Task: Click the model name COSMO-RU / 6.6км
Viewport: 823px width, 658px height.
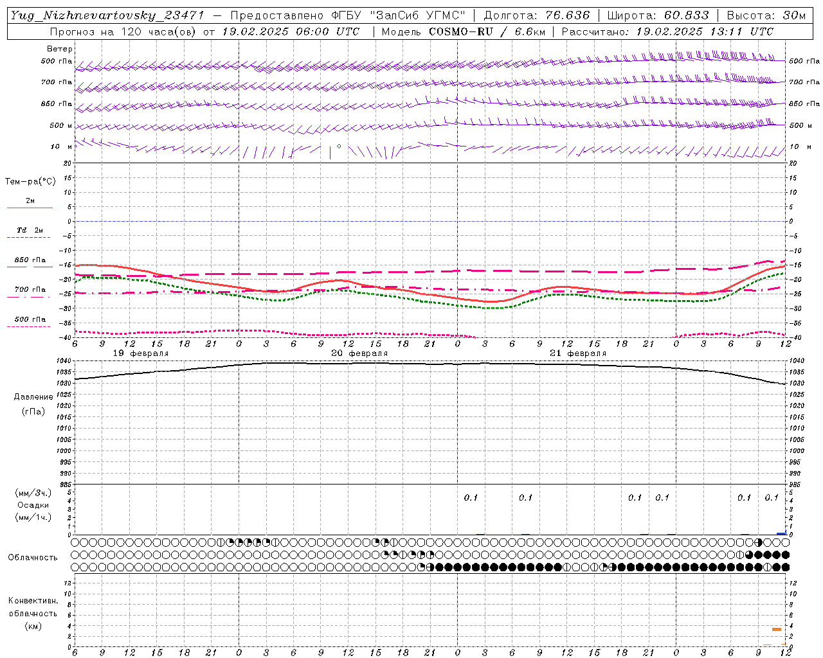Action: 487,31
